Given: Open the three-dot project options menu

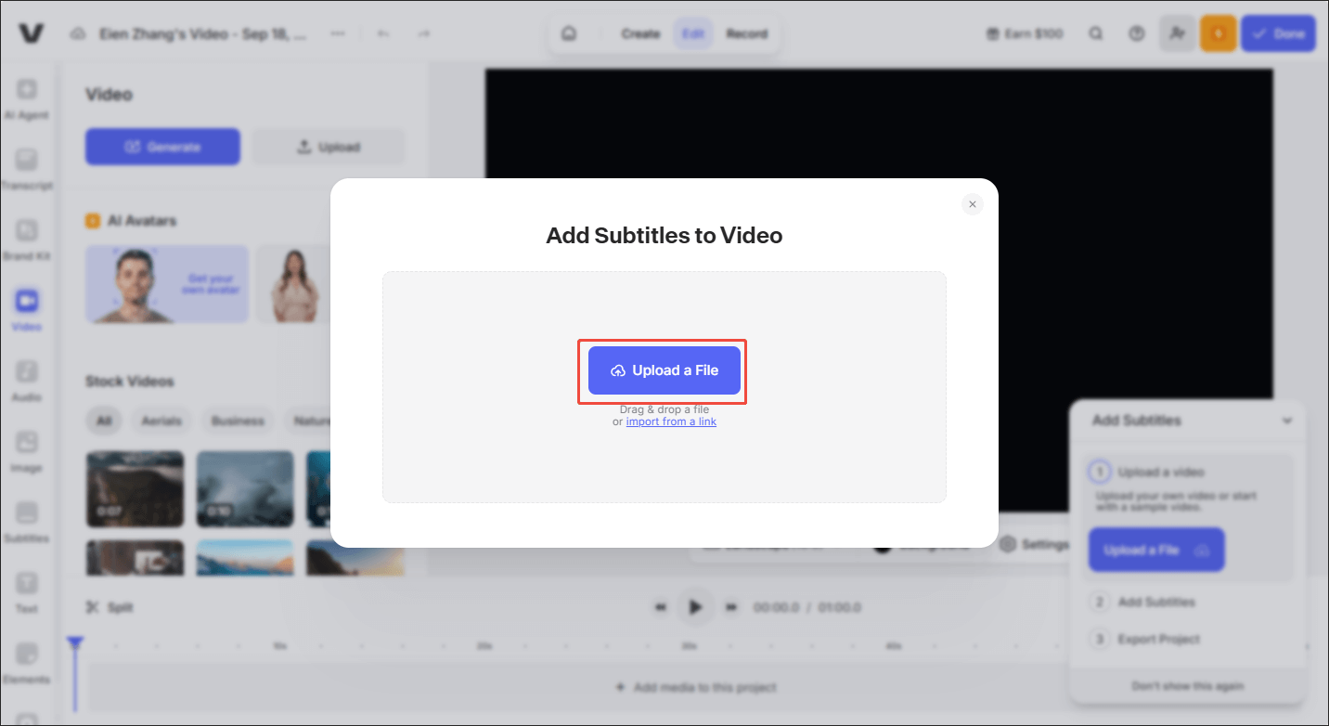Looking at the screenshot, I should [338, 33].
